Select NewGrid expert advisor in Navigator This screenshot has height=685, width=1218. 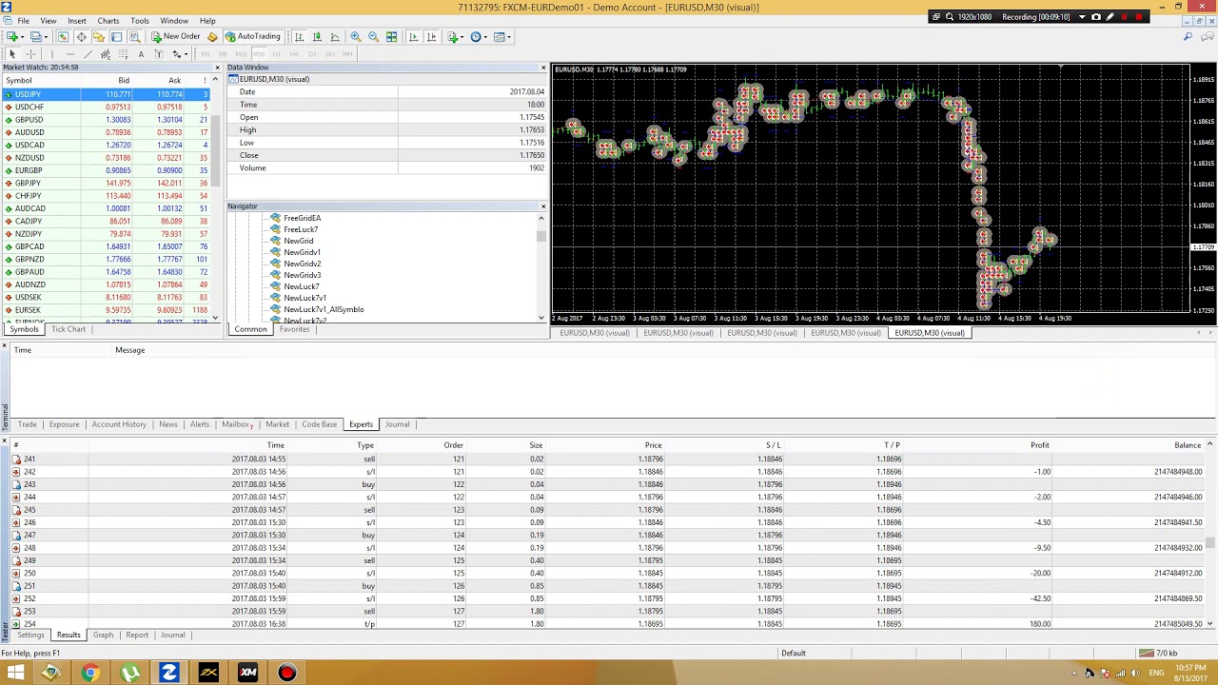tap(298, 241)
